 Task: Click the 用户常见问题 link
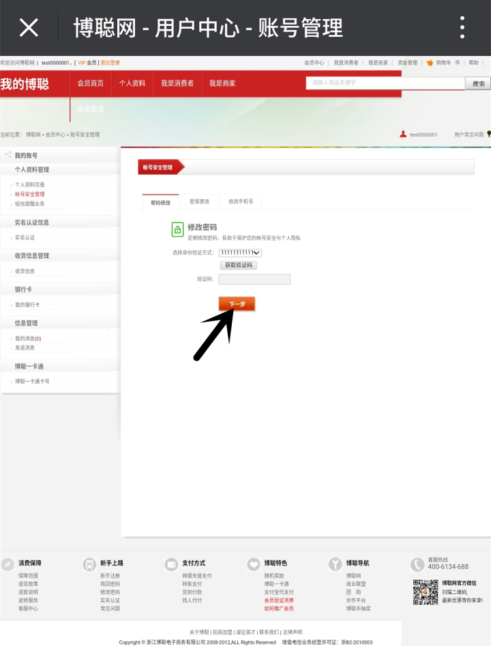pyautogui.click(x=468, y=135)
